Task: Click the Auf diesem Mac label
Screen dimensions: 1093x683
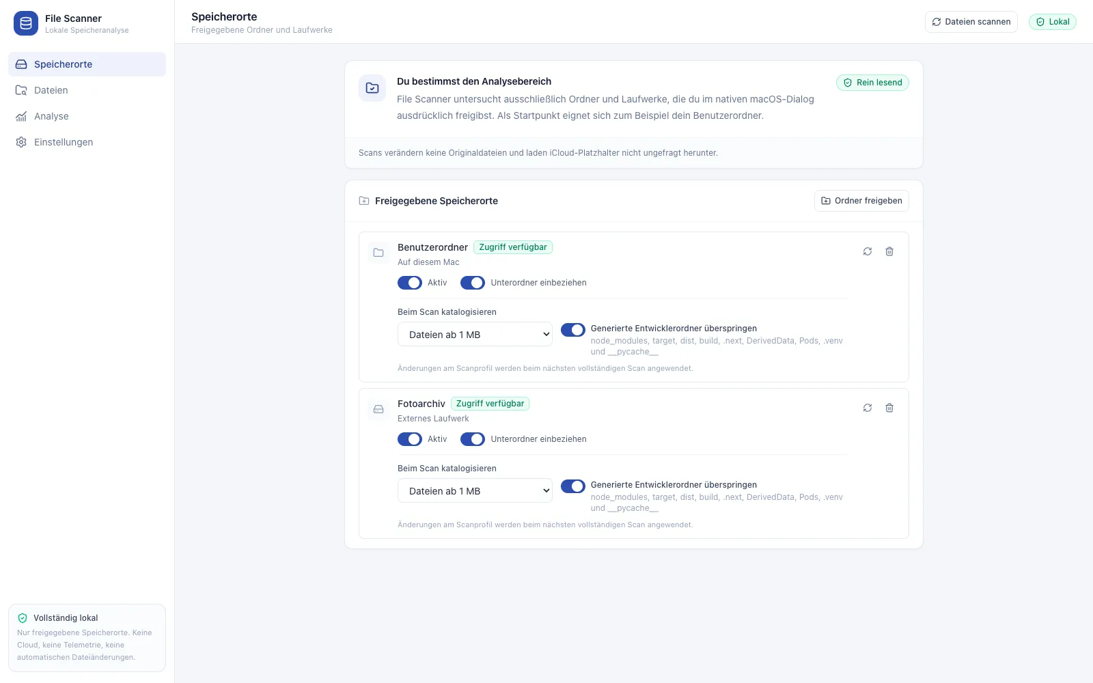Action: (428, 262)
